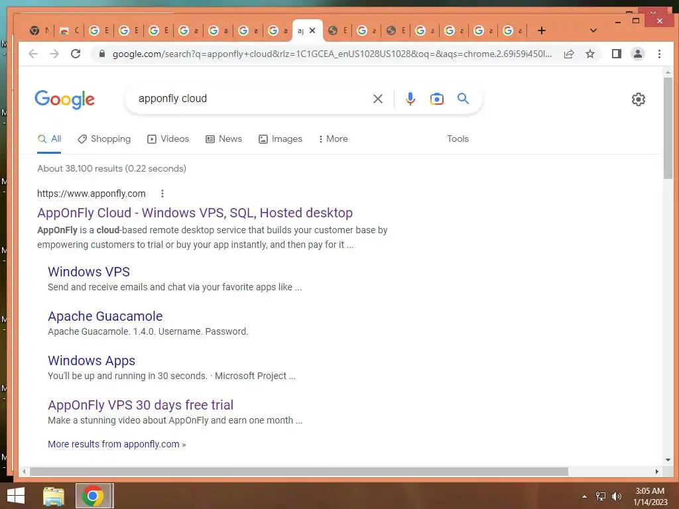
Task: Open taskbar clock showing 3:05 AM
Action: click(650, 496)
